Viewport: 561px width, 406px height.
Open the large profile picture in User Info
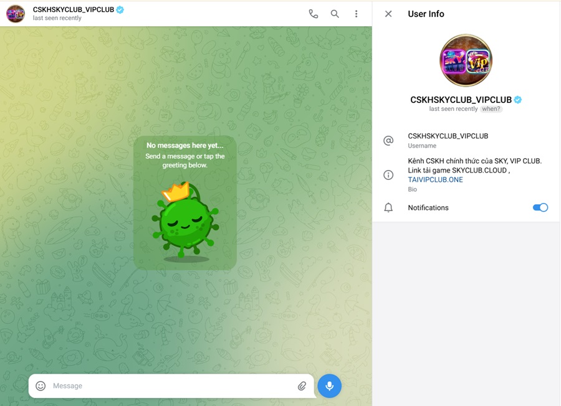pos(466,60)
